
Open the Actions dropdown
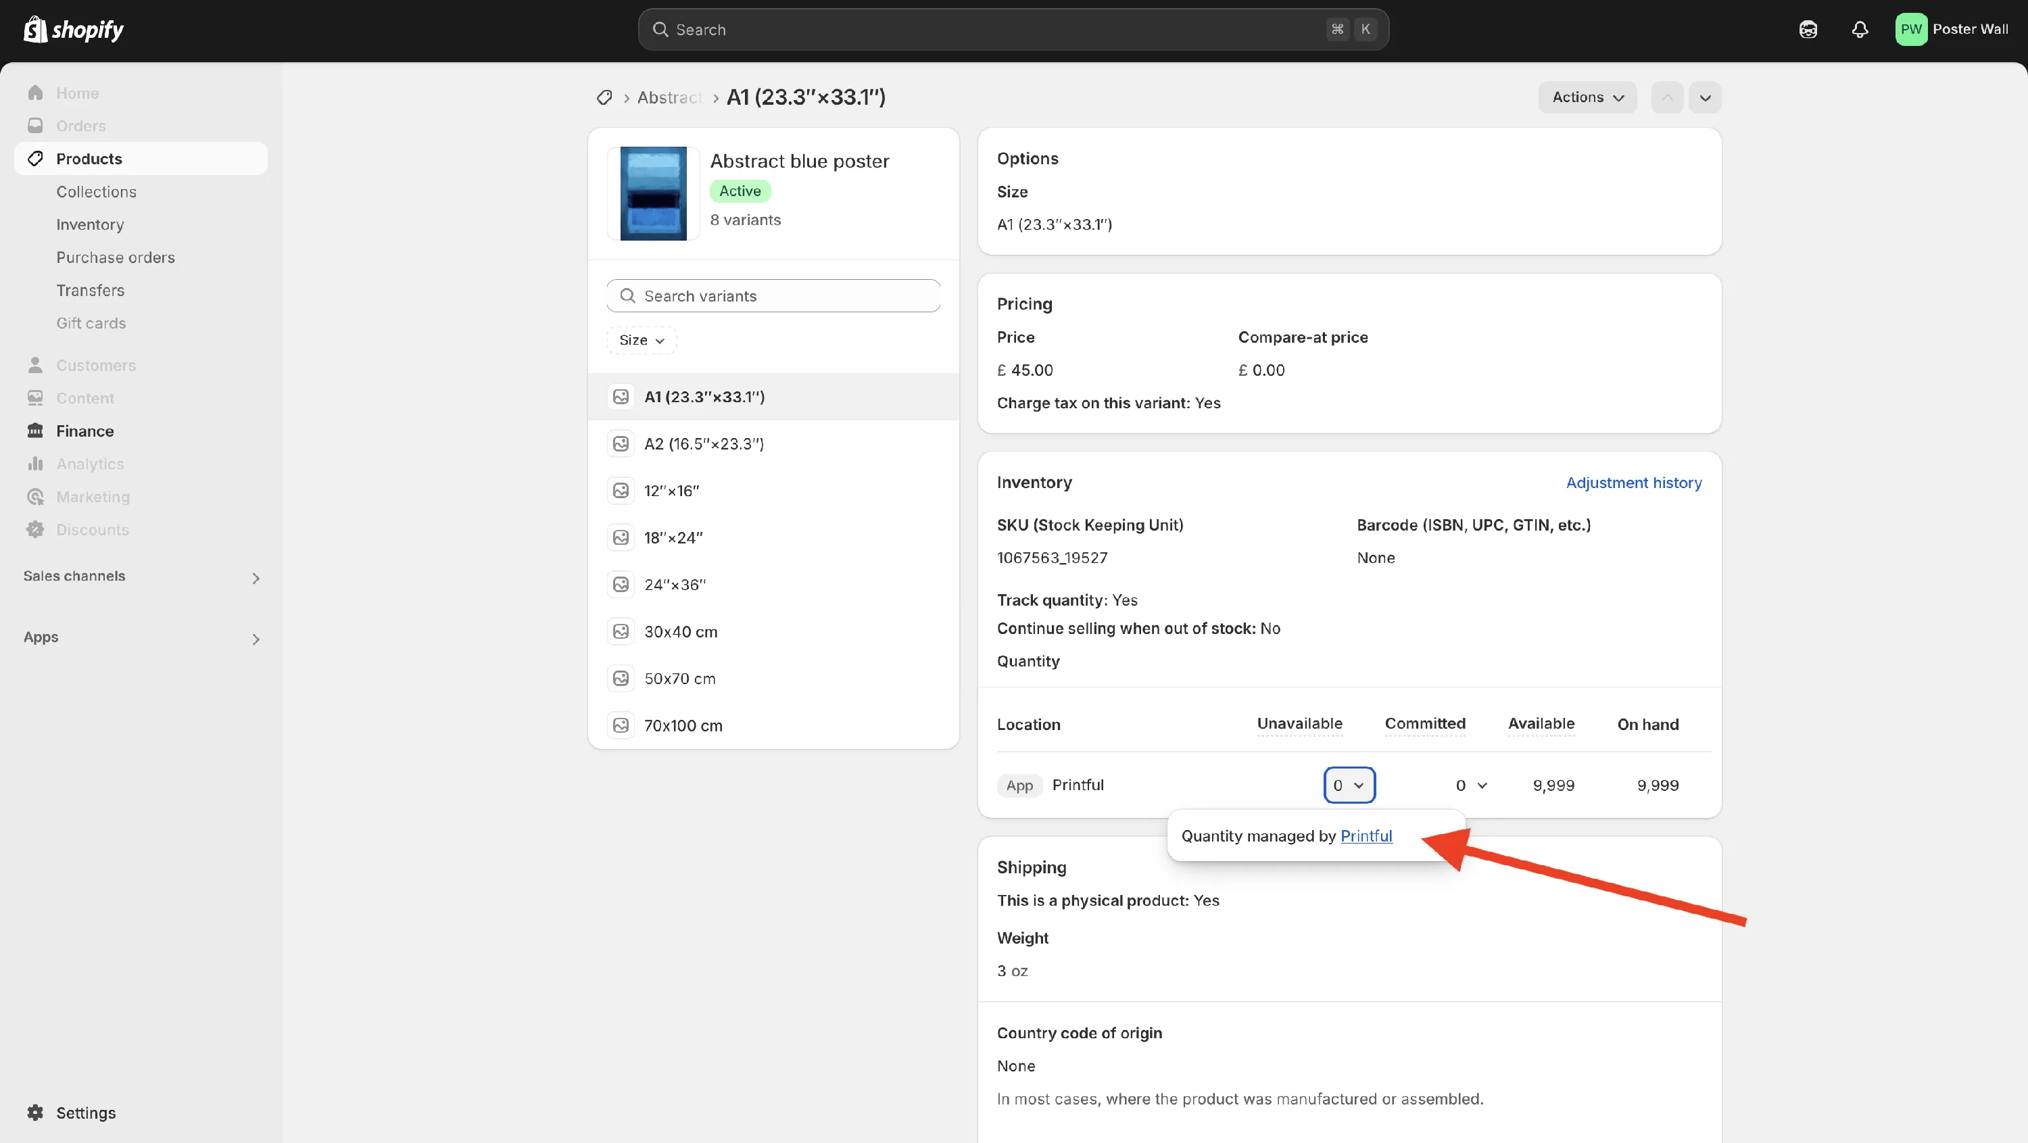1587,97
